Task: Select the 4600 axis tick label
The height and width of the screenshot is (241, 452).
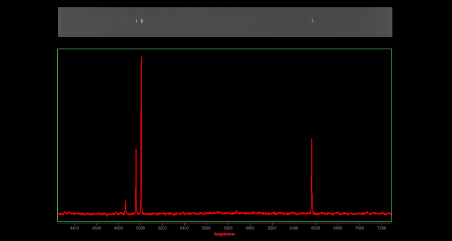Action: 96,228
